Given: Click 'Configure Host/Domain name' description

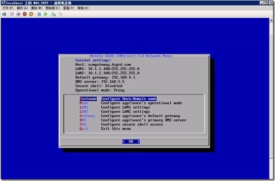Looking at the screenshot, I should point(129,99).
